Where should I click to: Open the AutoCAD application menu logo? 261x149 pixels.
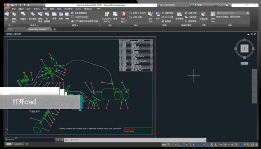[6, 6]
